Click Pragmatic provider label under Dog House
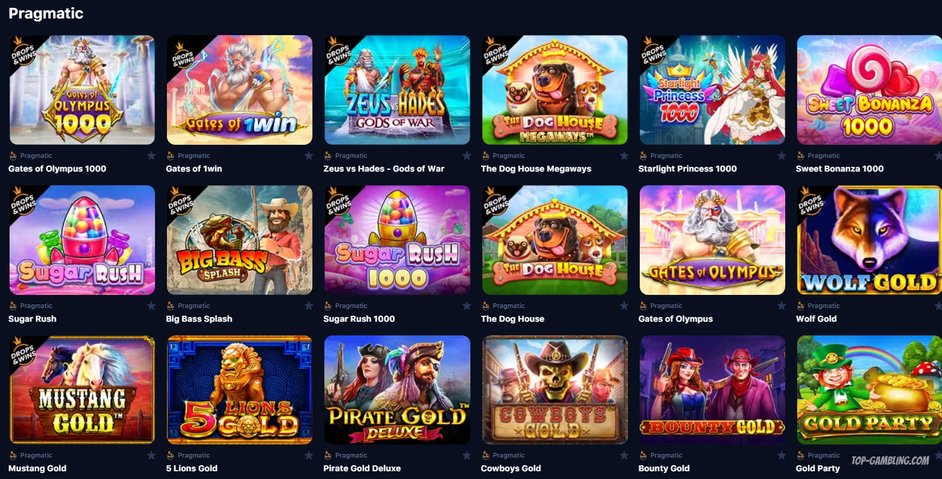Screen dimensions: 942x479 click(509, 306)
